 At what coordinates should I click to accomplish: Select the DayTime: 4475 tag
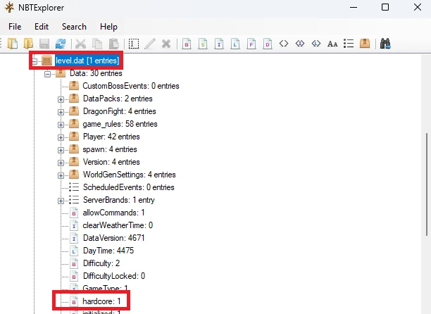(108, 250)
